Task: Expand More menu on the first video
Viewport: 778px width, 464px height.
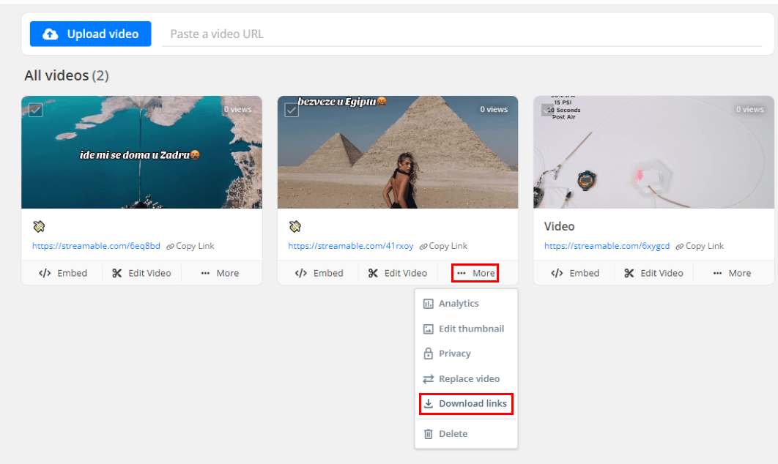Action: 220,273
